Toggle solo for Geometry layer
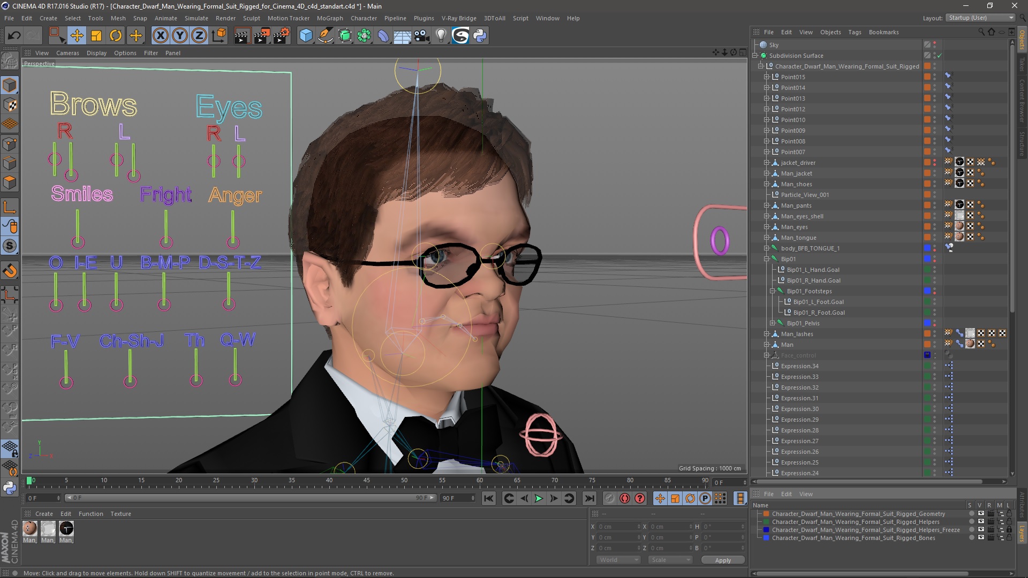 tap(971, 514)
